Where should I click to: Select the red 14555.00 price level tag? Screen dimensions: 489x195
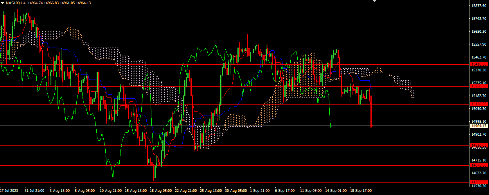coord(479,182)
